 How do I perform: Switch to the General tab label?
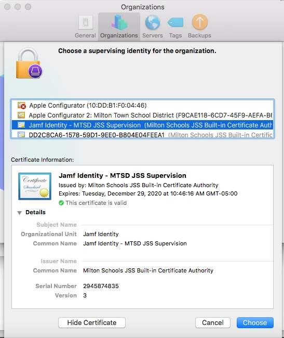[86, 35]
